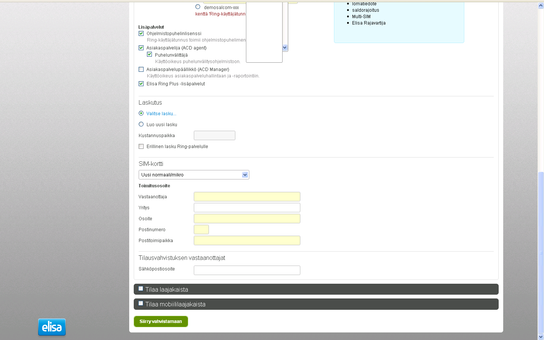Click the Lisäpalvelut heading

click(x=151, y=27)
